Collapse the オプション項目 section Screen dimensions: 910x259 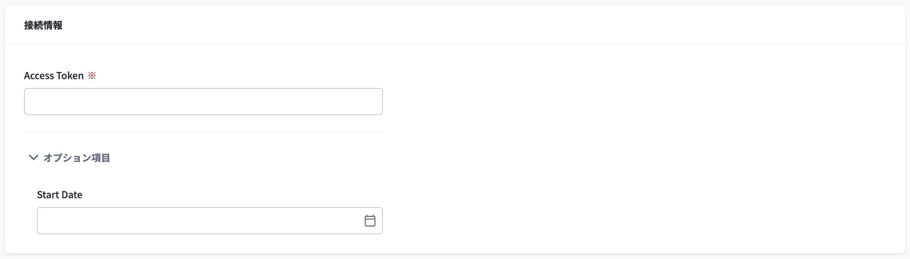click(69, 158)
